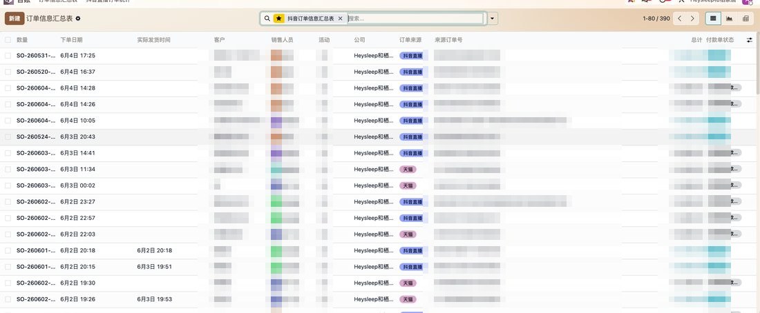Open order SO-260520 dated 6月4日 16:37
This screenshot has height=313, width=760.
pyautogui.click(x=36, y=72)
